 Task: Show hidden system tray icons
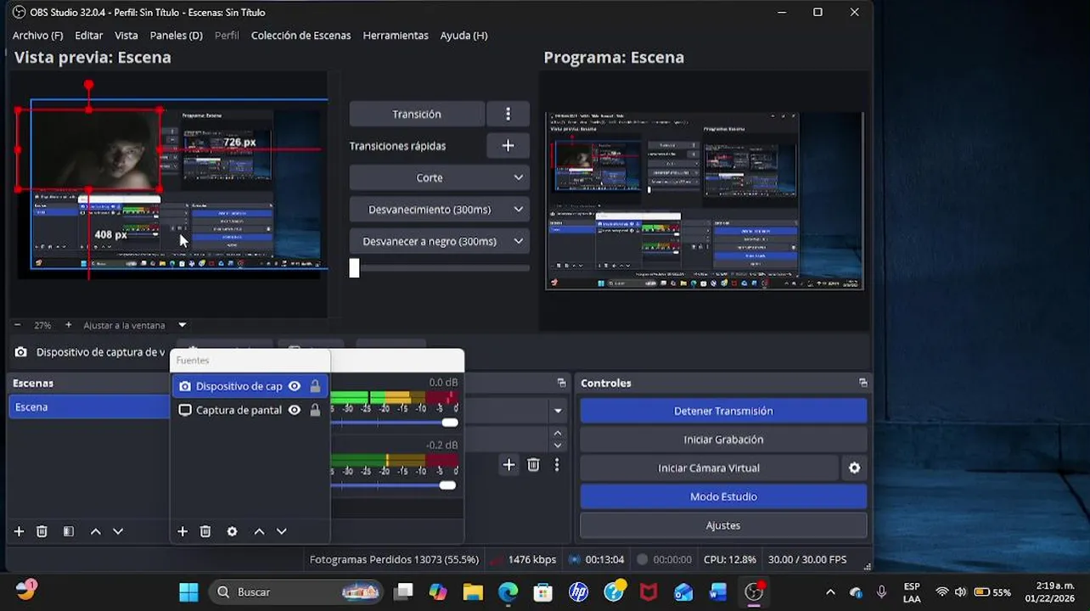(x=830, y=592)
